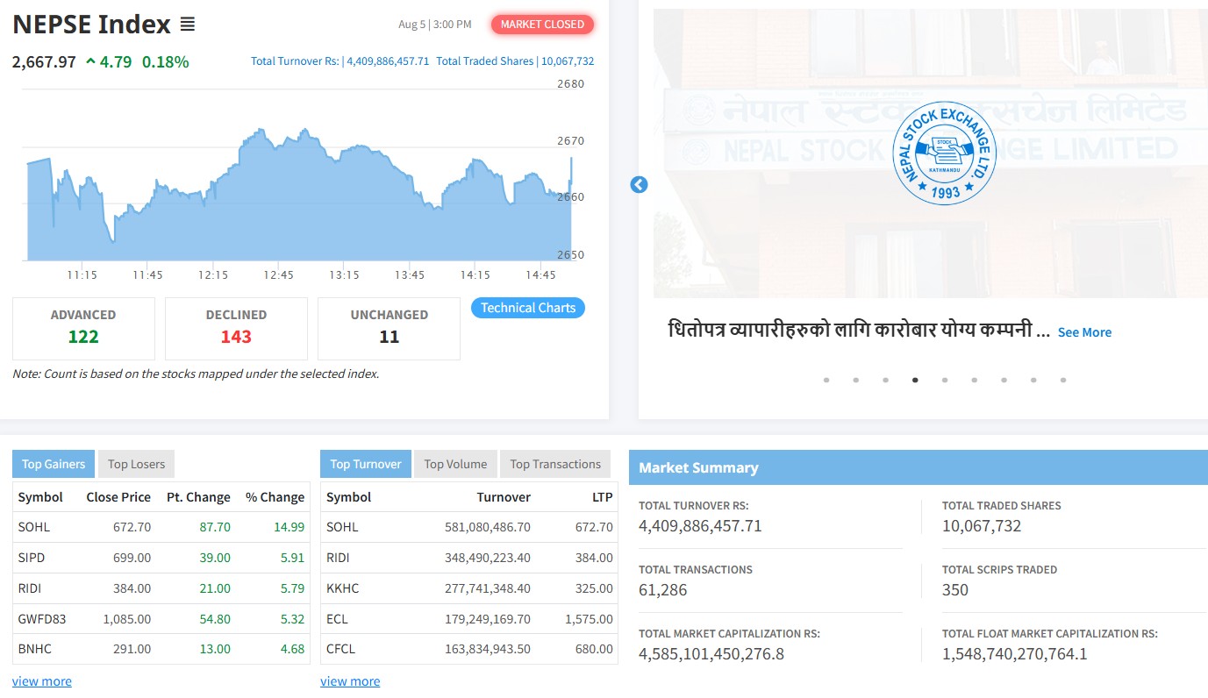The height and width of the screenshot is (698, 1208).
Task: Click ECL symbol in Top Turnover
Action: point(337,619)
